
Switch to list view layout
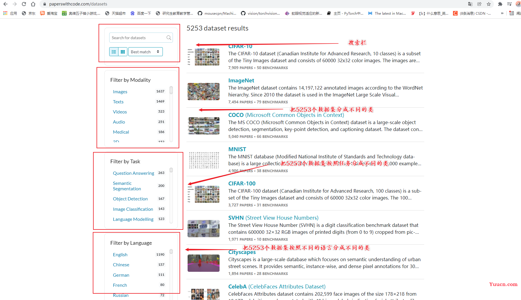point(114,52)
